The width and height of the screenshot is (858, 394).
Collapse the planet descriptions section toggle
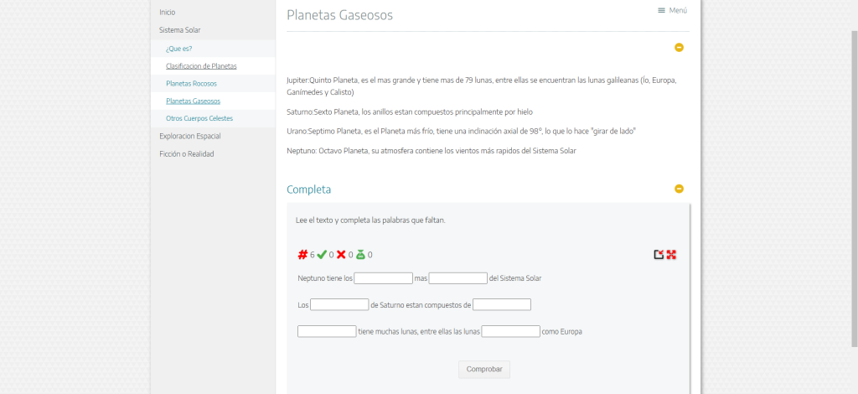pyautogui.click(x=679, y=48)
